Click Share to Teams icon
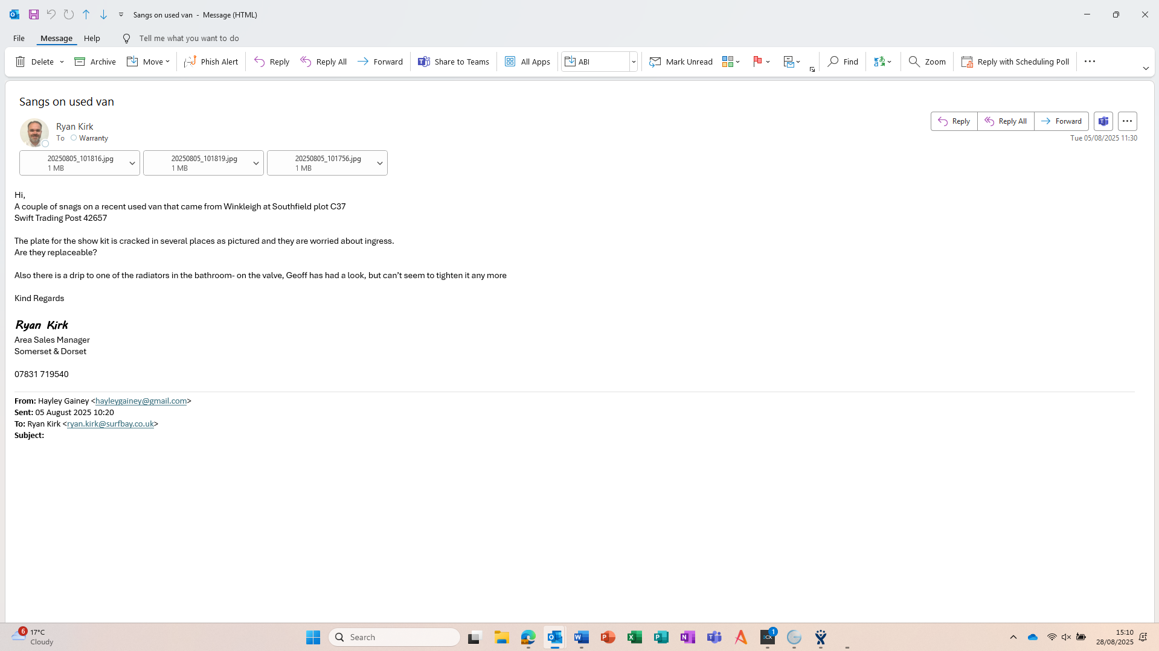 [x=424, y=62]
